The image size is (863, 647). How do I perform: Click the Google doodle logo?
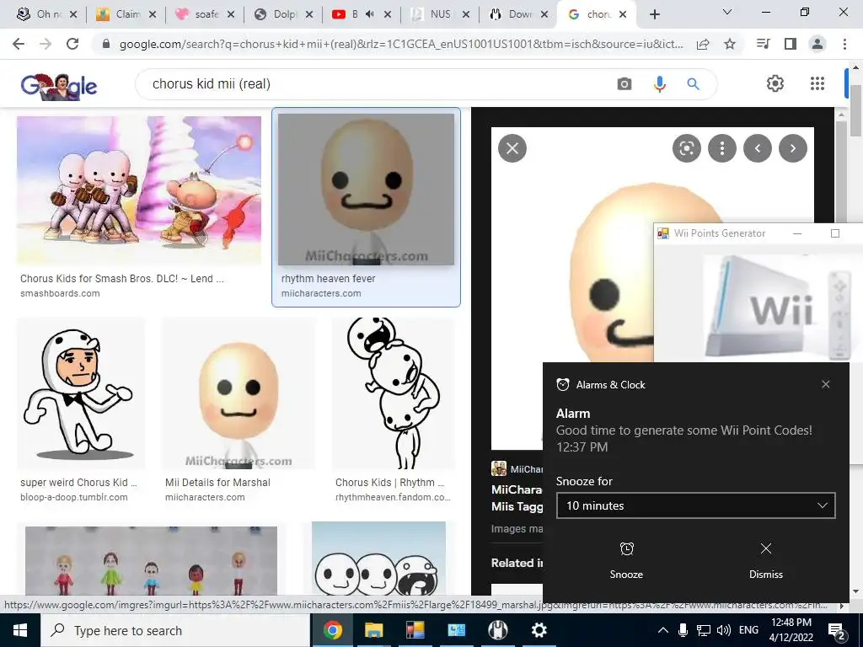59,85
